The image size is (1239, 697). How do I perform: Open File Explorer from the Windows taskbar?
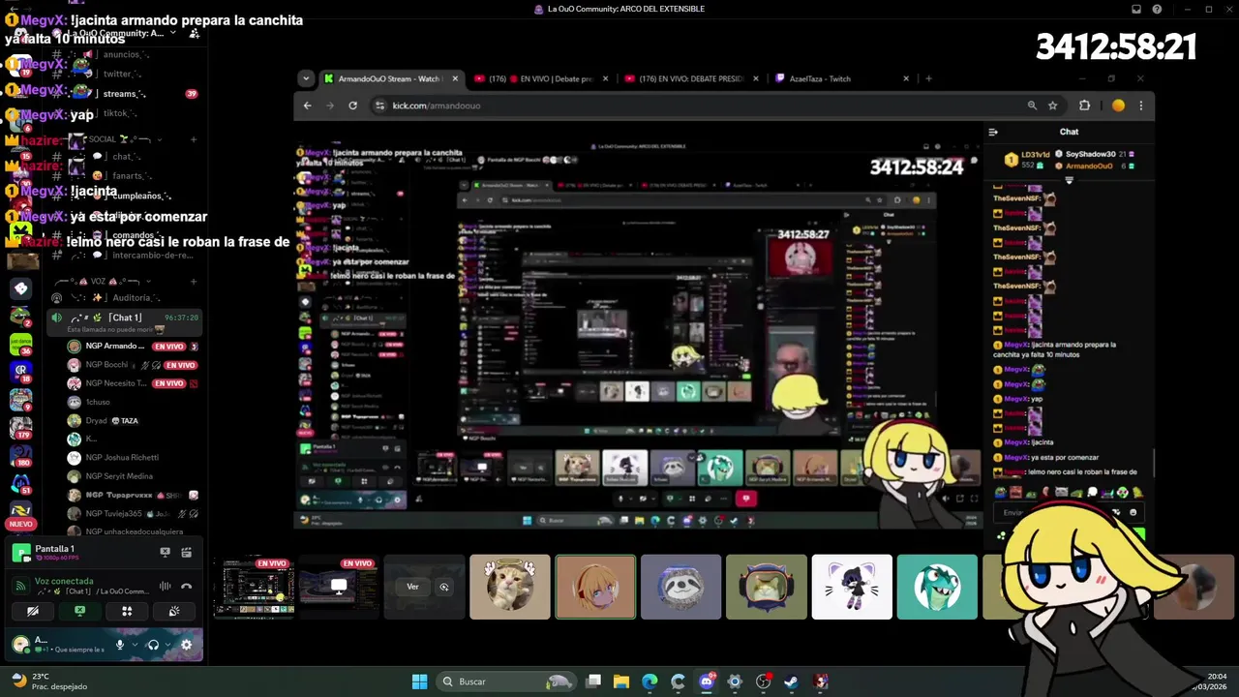click(621, 682)
